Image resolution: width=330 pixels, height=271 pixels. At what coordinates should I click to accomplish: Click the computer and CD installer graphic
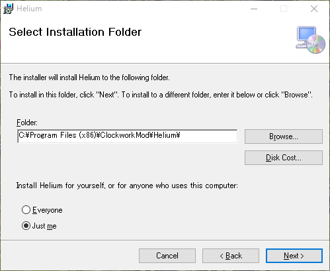coord(310,40)
